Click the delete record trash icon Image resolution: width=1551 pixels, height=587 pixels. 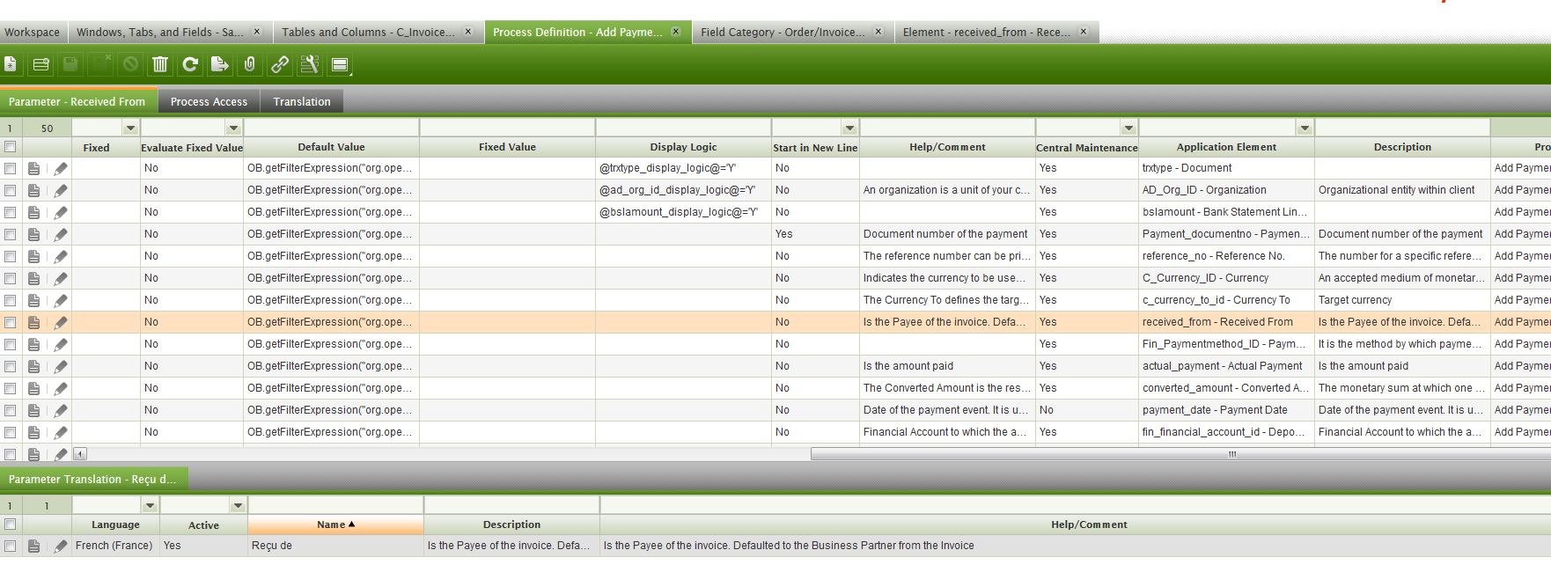click(159, 64)
